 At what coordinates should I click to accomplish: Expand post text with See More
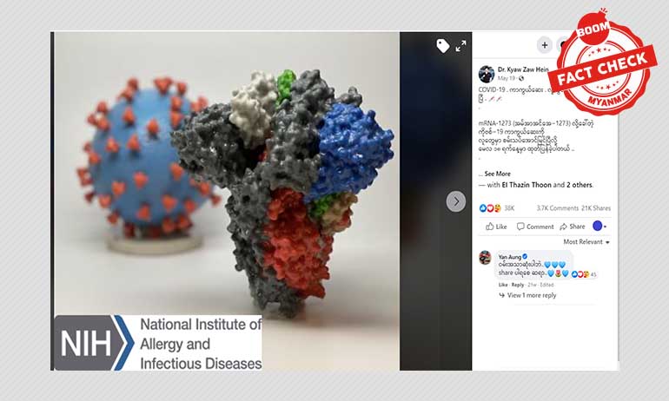[x=497, y=174]
